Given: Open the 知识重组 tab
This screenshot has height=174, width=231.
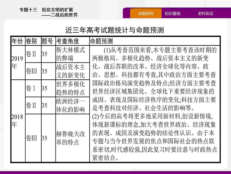Looking at the screenshot, I should point(172,13).
